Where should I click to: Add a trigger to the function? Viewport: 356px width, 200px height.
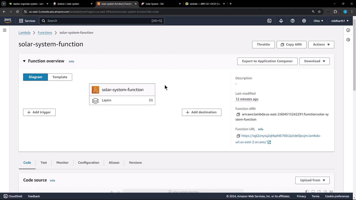pyautogui.click(x=39, y=112)
